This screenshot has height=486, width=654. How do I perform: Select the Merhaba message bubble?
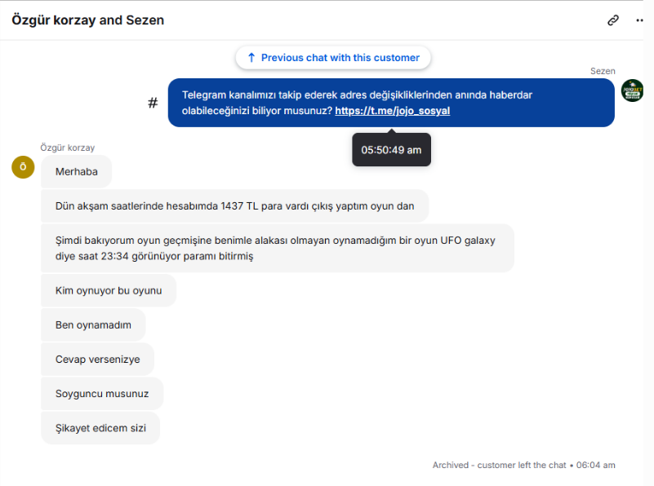(76, 171)
